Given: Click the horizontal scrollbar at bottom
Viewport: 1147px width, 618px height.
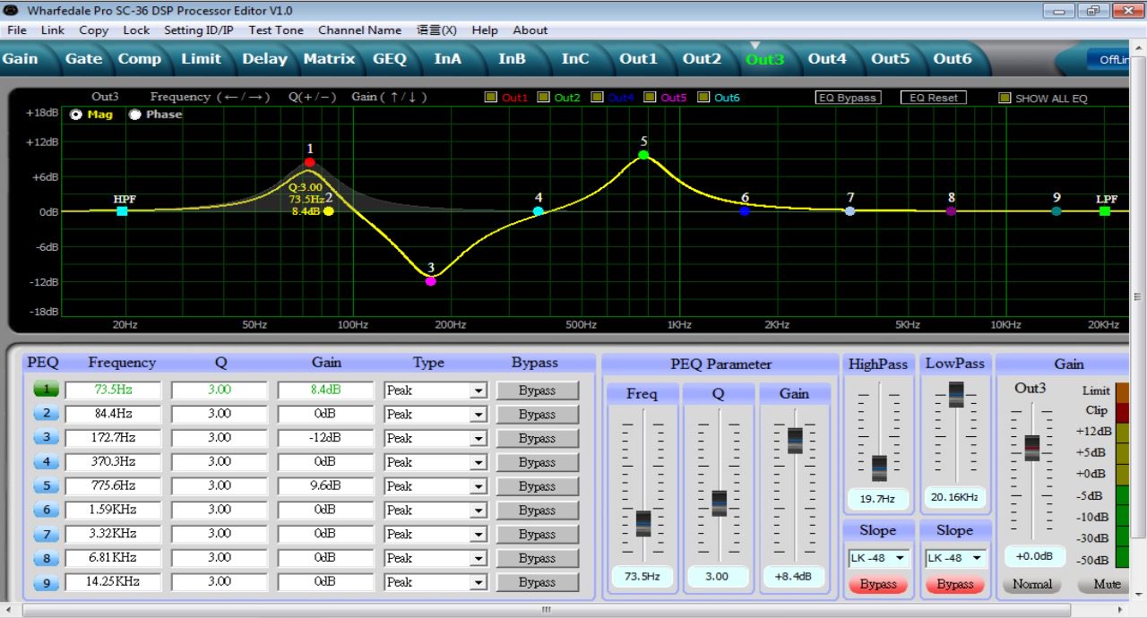Looking at the screenshot, I should (546, 610).
